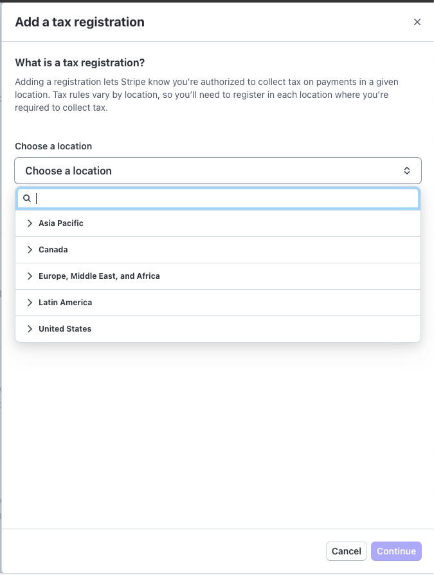Focus the location search text field
434x575 pixels.
tap(225, 198)
